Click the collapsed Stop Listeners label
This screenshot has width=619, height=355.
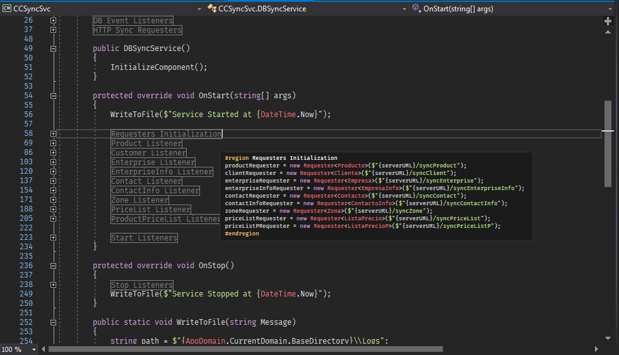142,285
